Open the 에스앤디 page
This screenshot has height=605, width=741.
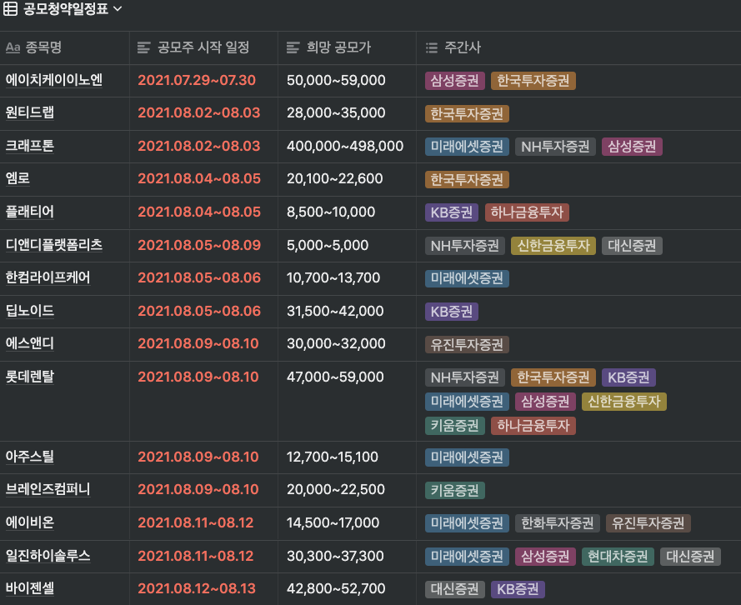click(30, 342)
